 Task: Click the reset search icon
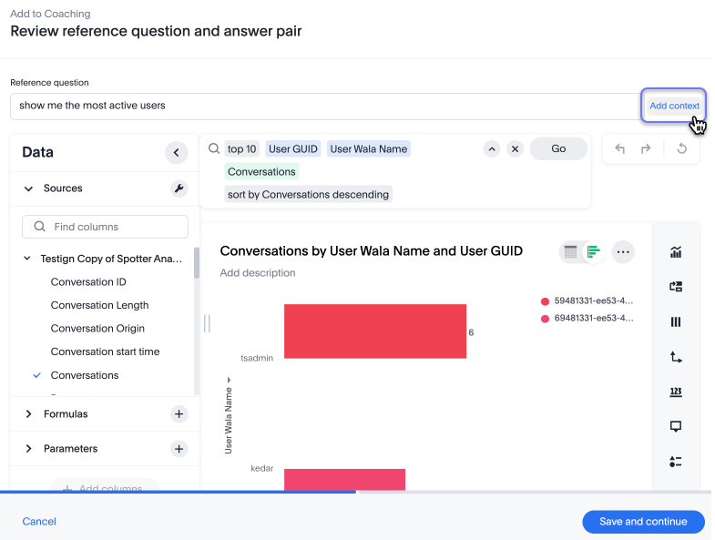681,148
